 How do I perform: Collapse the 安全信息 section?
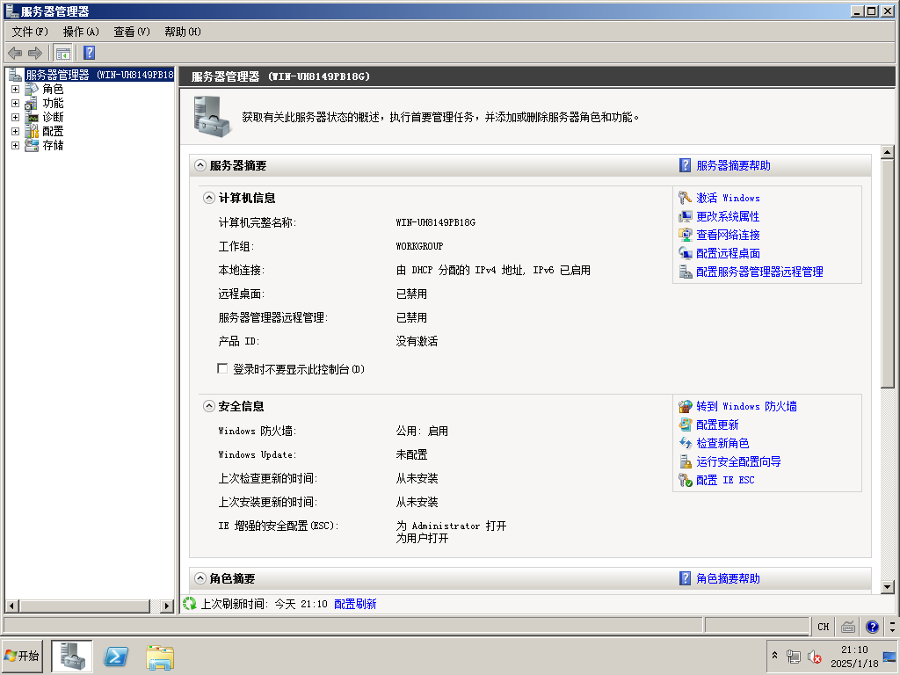point(209,406)
